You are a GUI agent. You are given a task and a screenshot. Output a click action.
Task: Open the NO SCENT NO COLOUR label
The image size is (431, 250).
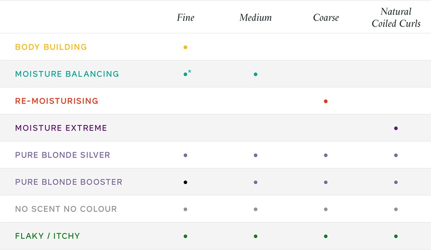(66, 209)
